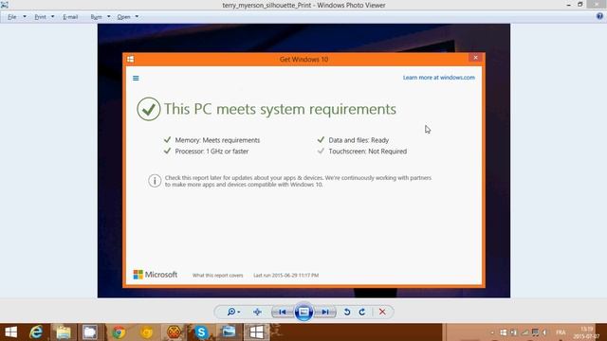Screen dimensions: 607x341
Task: Click the actual size/fit to window icon
Action: pyautogui.click(x=257, y=312)
